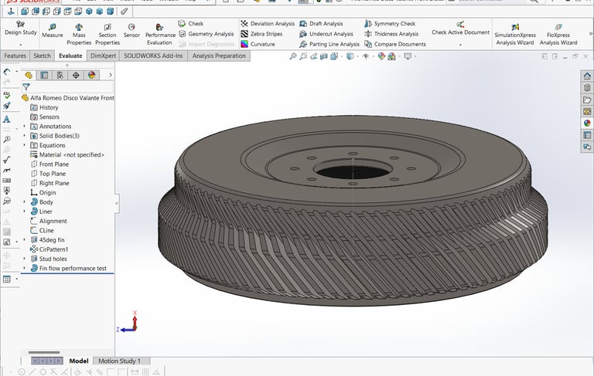Open the SOLIDWORKS Add-Ins tab
Screen dimensions: 594x376
click(x=153, y=56)
